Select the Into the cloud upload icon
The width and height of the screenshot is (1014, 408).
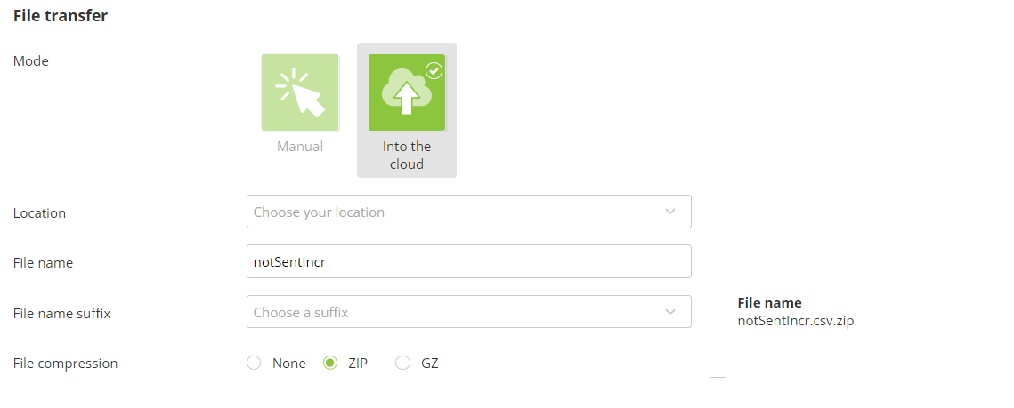point(406,92)
